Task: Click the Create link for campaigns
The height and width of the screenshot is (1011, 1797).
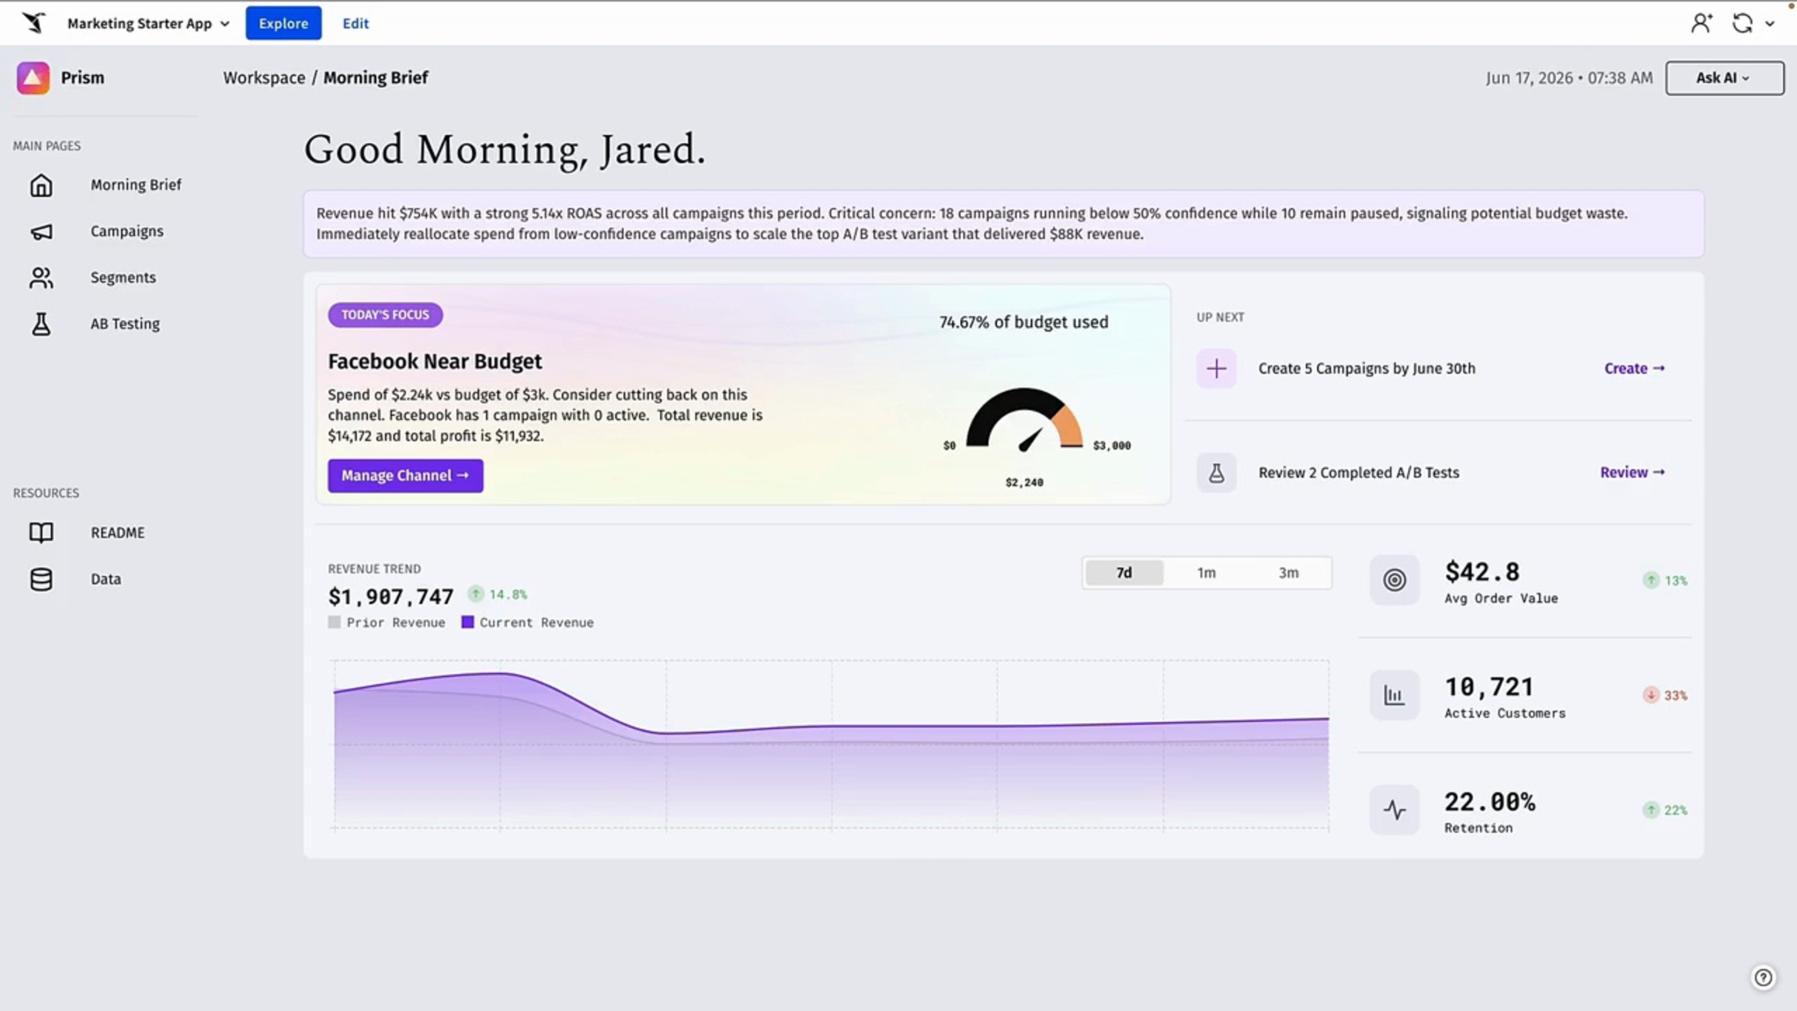Action: tap(1635, 368)
